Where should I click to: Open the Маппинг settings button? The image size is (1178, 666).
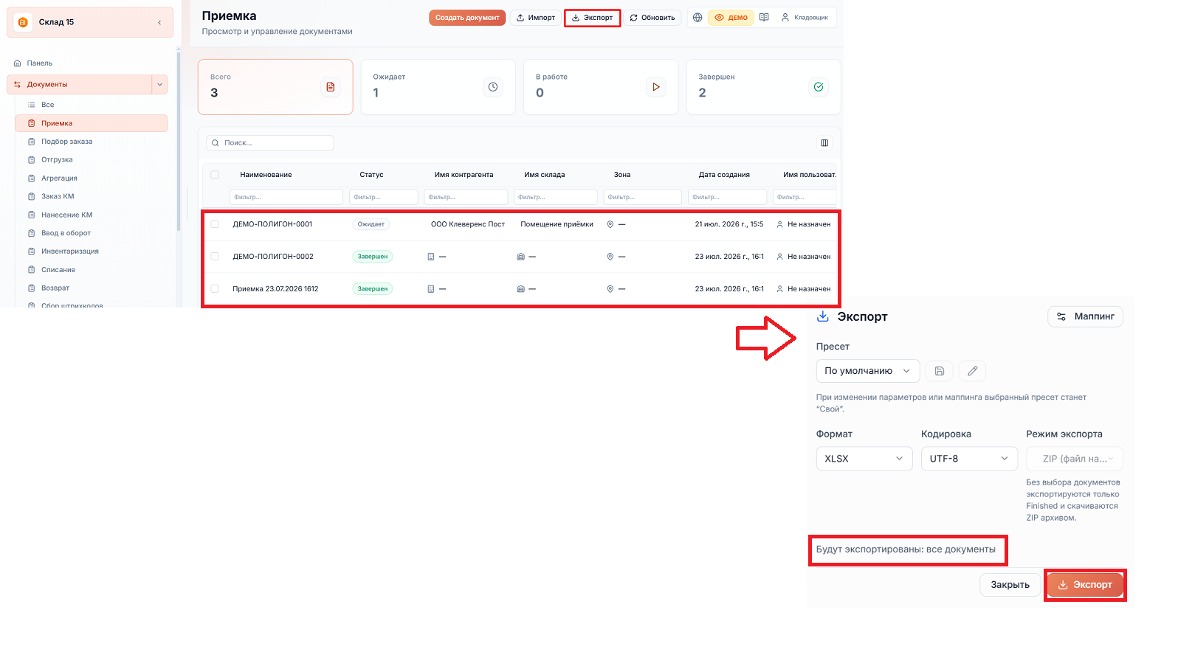pos(1085,316)
